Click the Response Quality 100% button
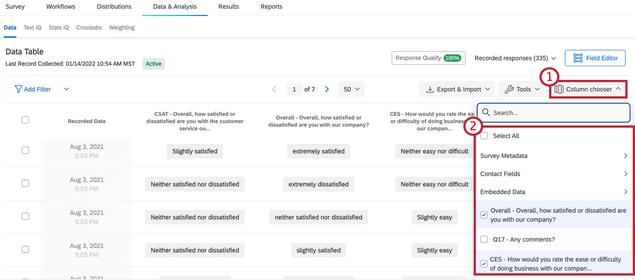Image resolution: width=635 pixels, height=280 pixels. tap(428, 58)
